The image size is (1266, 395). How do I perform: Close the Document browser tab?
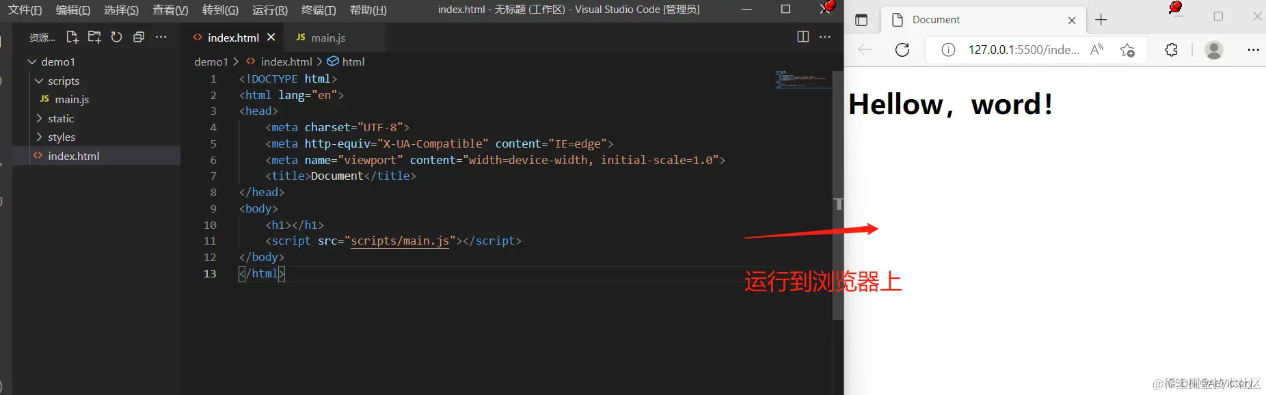(1072, 21)
